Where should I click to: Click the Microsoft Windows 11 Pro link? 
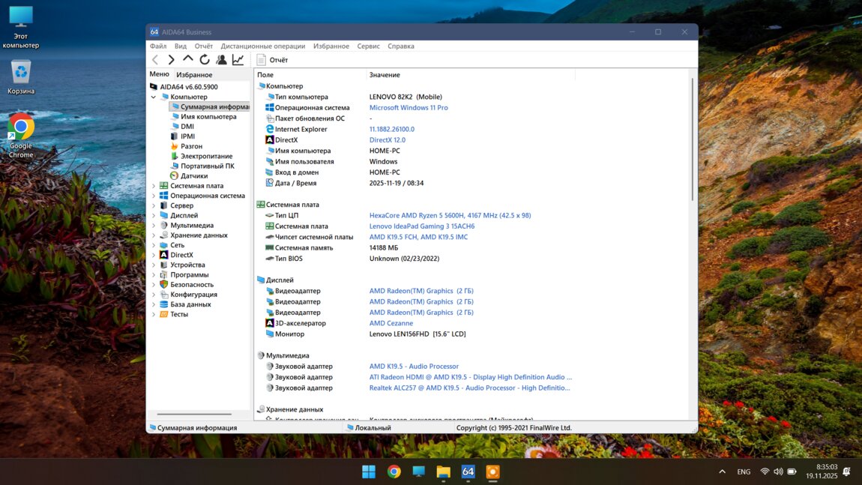[409, 108]
